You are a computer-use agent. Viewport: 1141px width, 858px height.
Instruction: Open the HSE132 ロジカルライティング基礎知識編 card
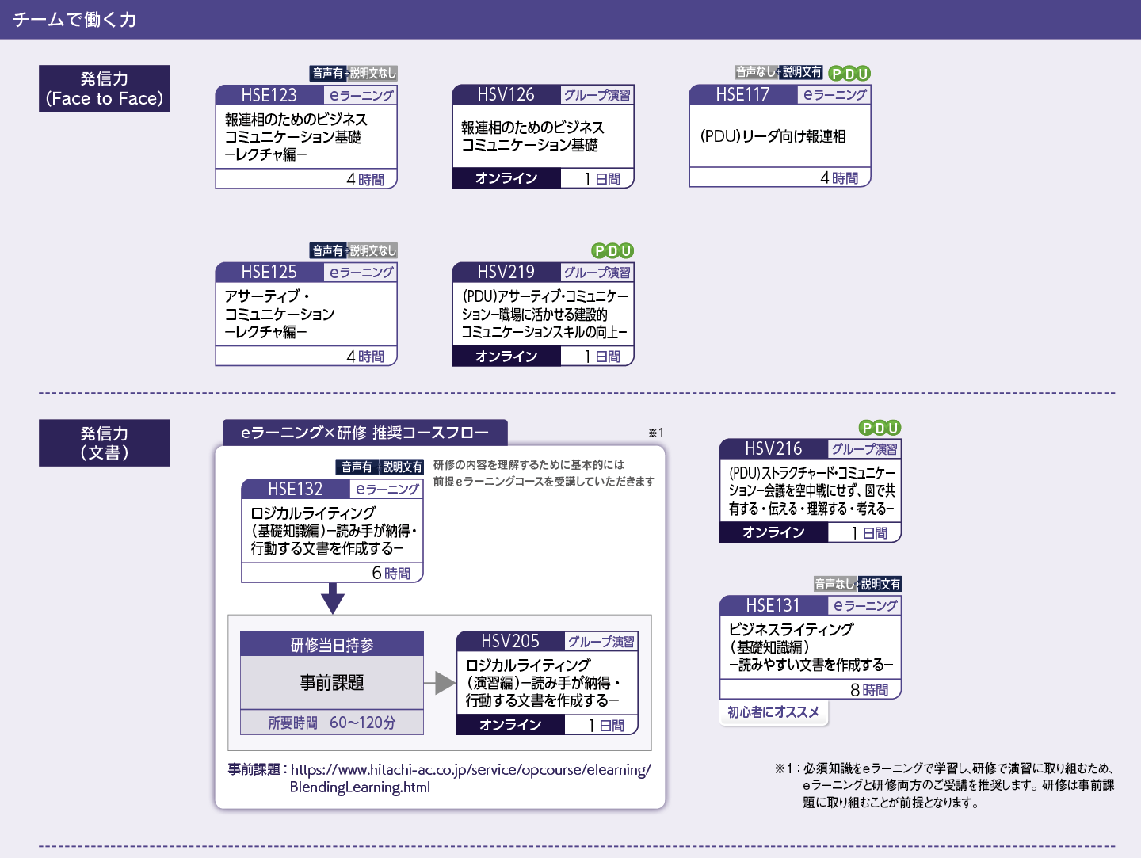[x=332, y=531]
